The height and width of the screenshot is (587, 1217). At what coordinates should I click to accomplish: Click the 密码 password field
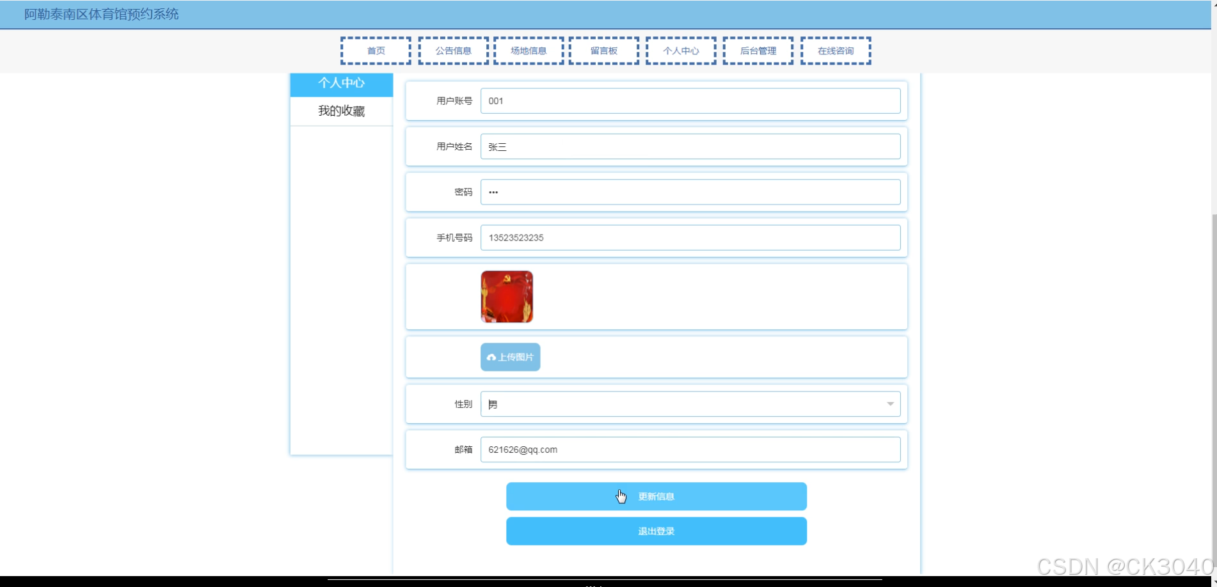[x=690, y=192]
